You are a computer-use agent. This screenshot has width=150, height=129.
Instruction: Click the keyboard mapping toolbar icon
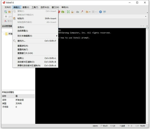pyautogui.click(x=77, y=12)
